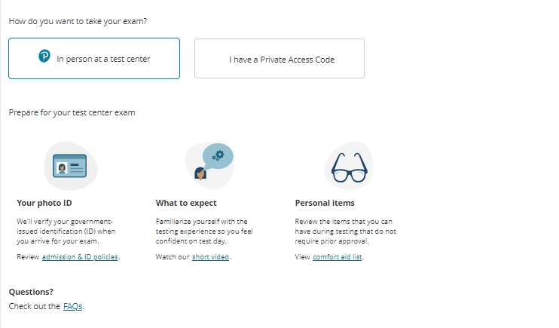View the comfort aid list link
The image size is (559, 328).
coord(338,257)
